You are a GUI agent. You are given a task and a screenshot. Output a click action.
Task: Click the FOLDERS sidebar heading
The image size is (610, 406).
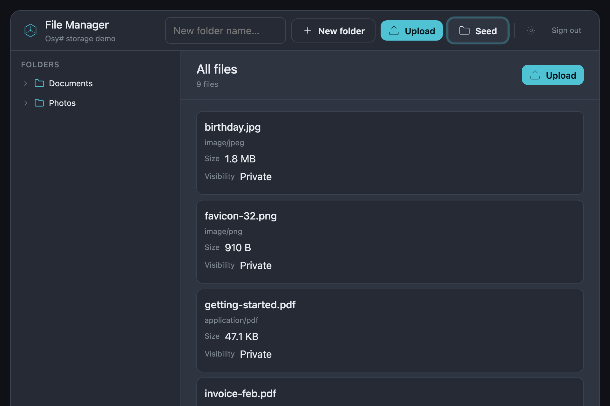pos(40,65)
